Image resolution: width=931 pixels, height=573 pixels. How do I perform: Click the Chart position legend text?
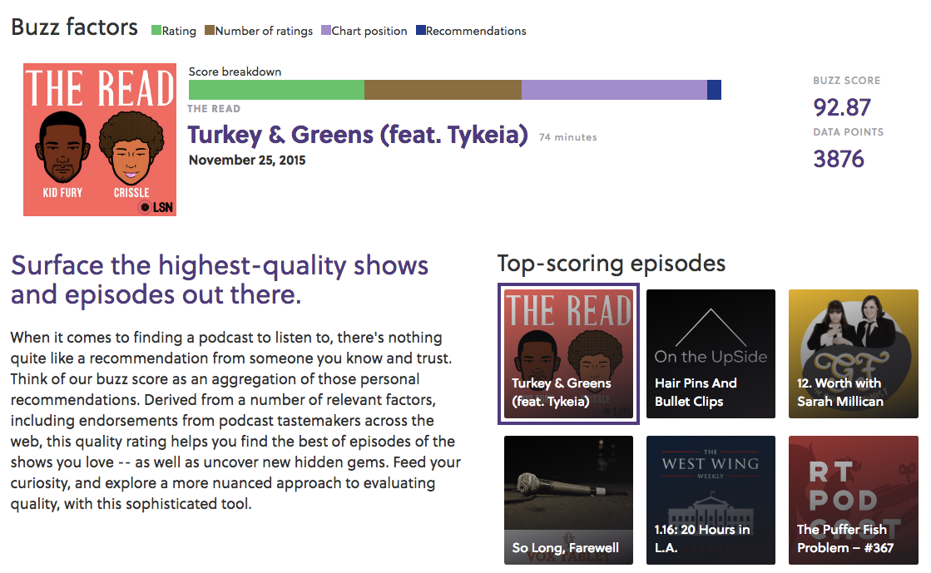[x=369, y=31]
